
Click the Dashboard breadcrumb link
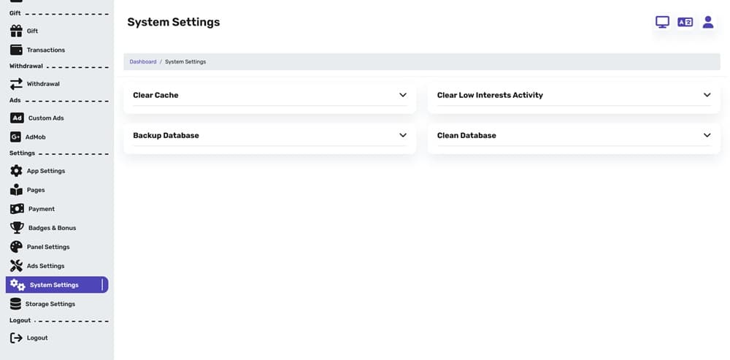143,62
